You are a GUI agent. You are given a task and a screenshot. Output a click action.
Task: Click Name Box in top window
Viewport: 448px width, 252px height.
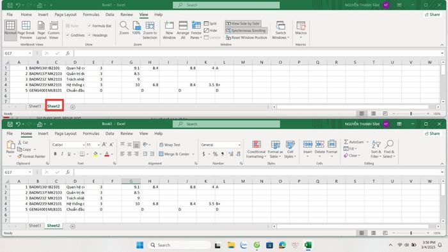click(18, 53)
